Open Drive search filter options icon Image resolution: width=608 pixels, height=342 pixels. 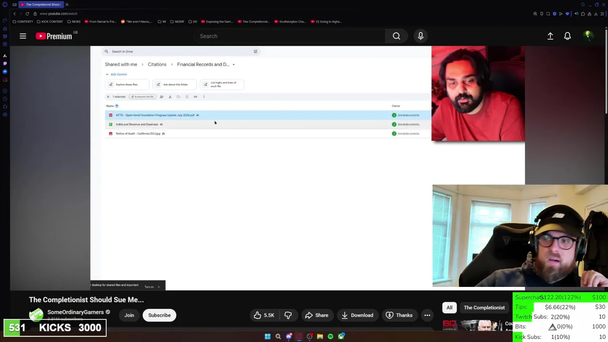(x=255, y=51)
